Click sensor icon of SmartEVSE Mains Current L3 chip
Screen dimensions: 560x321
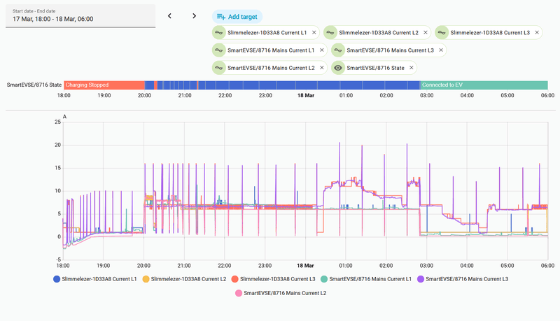point(338,50)
